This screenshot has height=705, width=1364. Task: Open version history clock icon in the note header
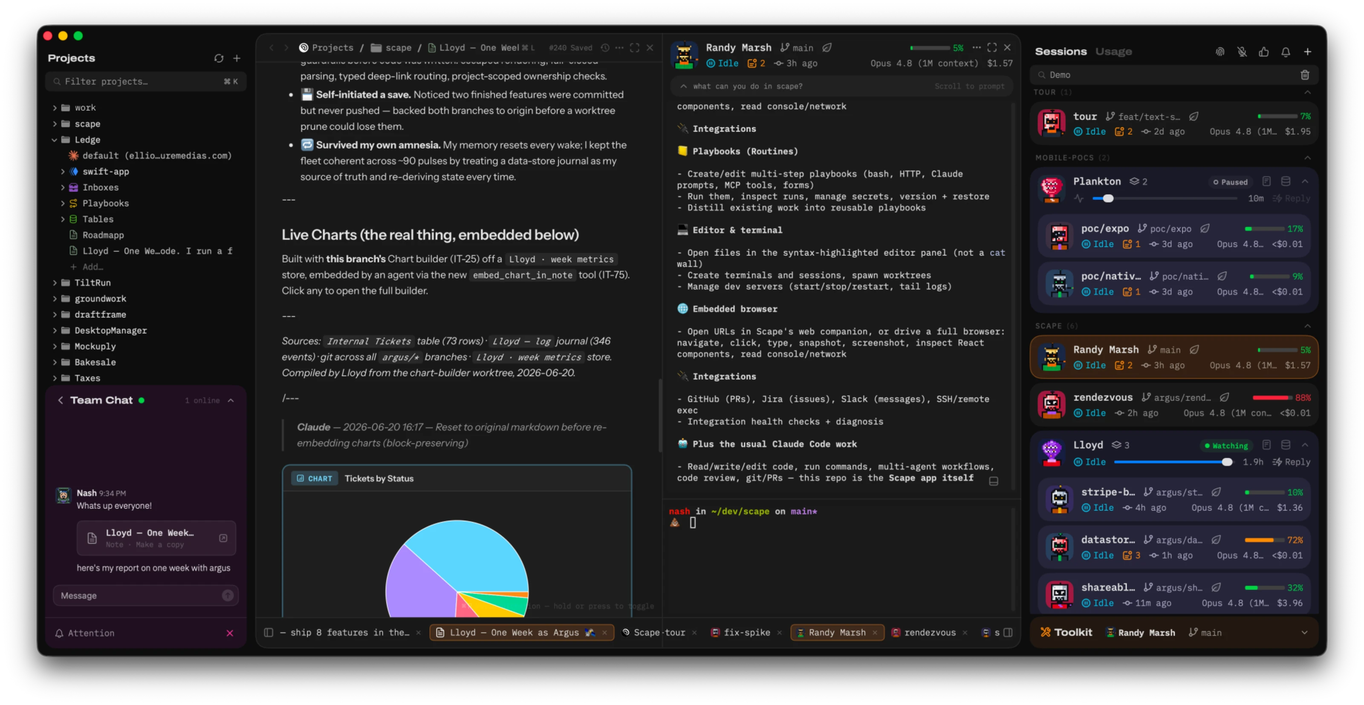tap(605, 48)
